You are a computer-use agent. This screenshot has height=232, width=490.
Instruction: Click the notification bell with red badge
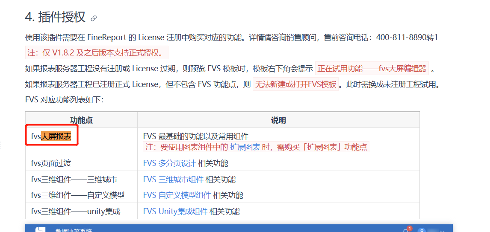click(x=407, y=230)
